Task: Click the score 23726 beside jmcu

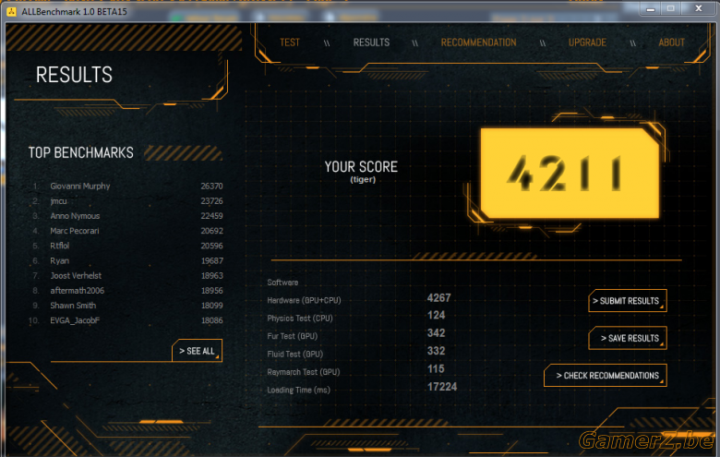Action: click(211, 201)
